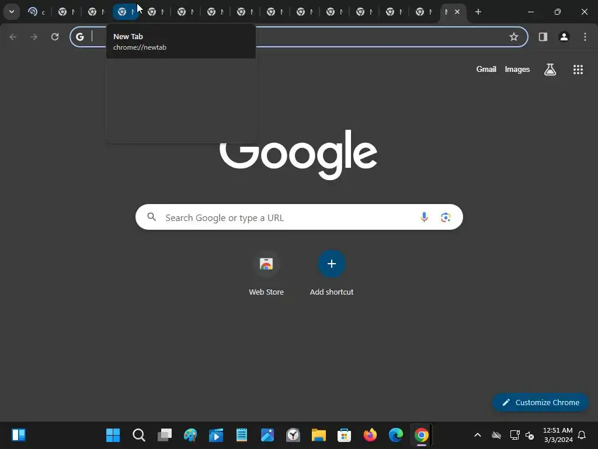Reload the current page
Viewport: 598px width, 449px height.
(55, 37)
